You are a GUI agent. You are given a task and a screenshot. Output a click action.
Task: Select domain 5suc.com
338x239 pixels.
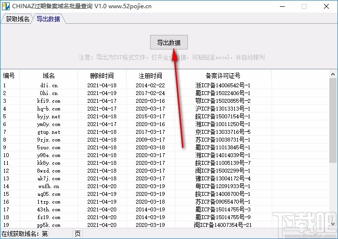point(49,148)
